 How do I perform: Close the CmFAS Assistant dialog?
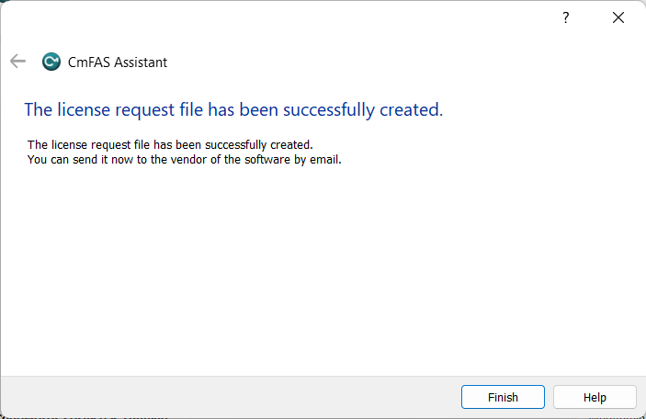coord(618,17)
